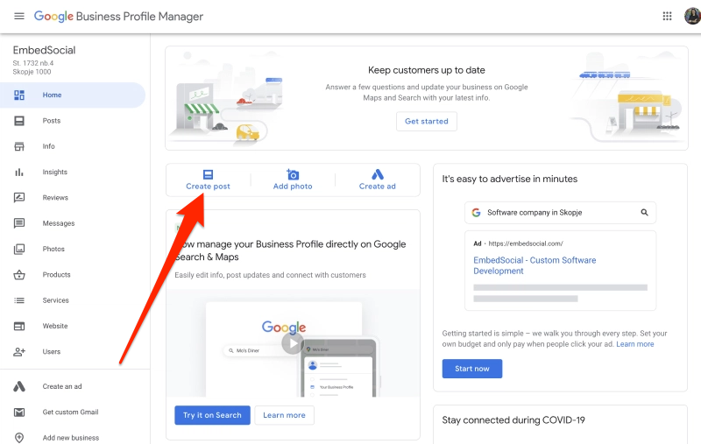Screen dimensions: 701x444
Task: Click the Gmail envelope icon
Action: pyautogui.click(x=19, y=412)
